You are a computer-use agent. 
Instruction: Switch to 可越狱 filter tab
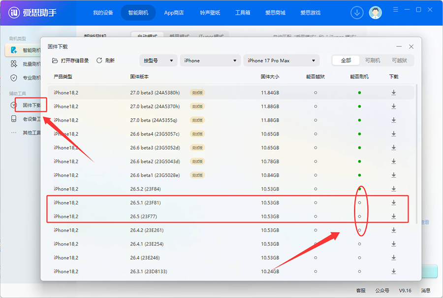coord(399,61)
